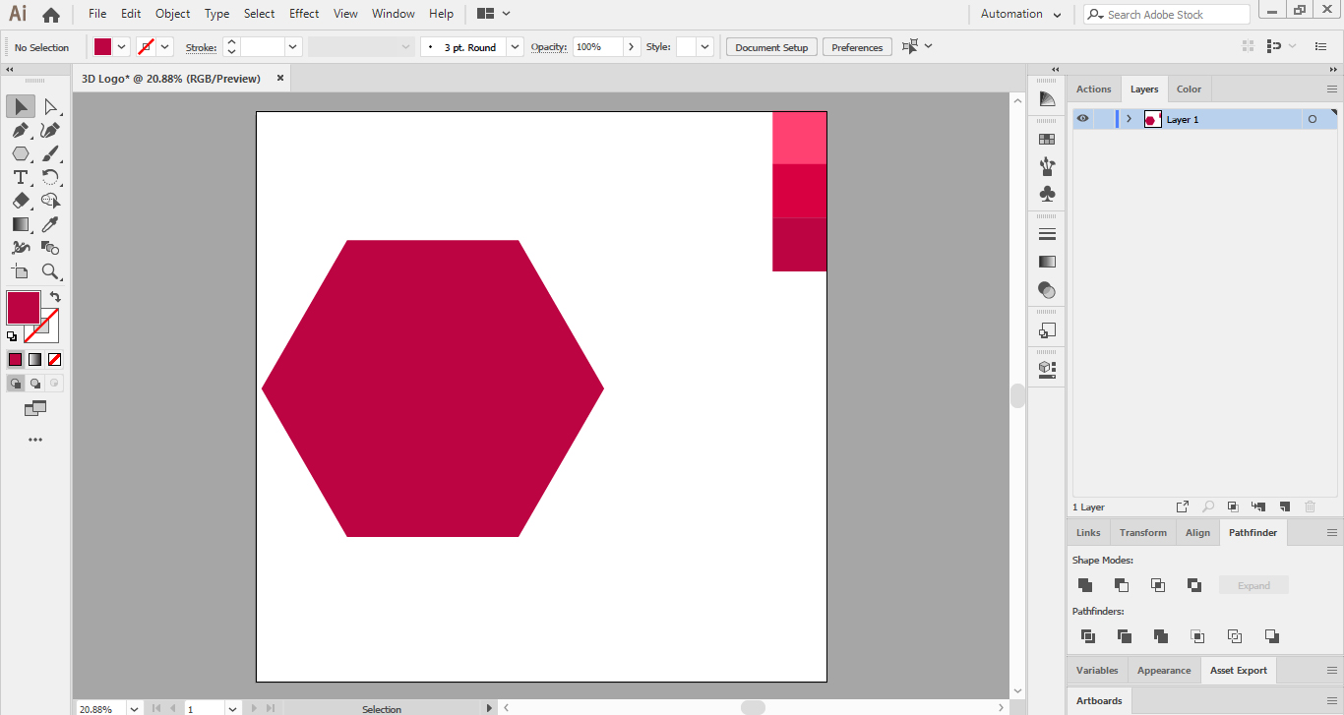Create new layer in Layers panel
Viewport: 1344px width, 715px height.
click(1284, 506)
